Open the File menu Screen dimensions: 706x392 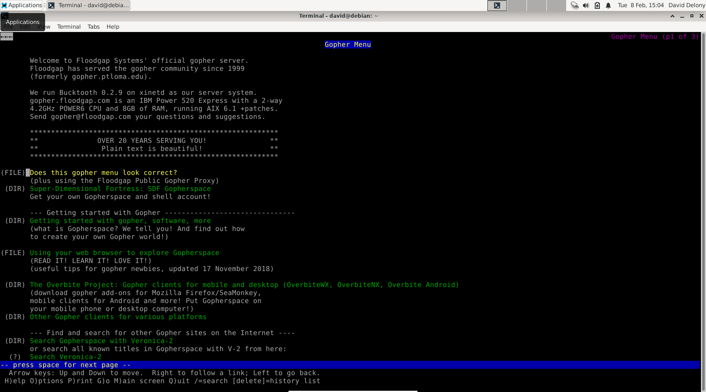[8, 27]
